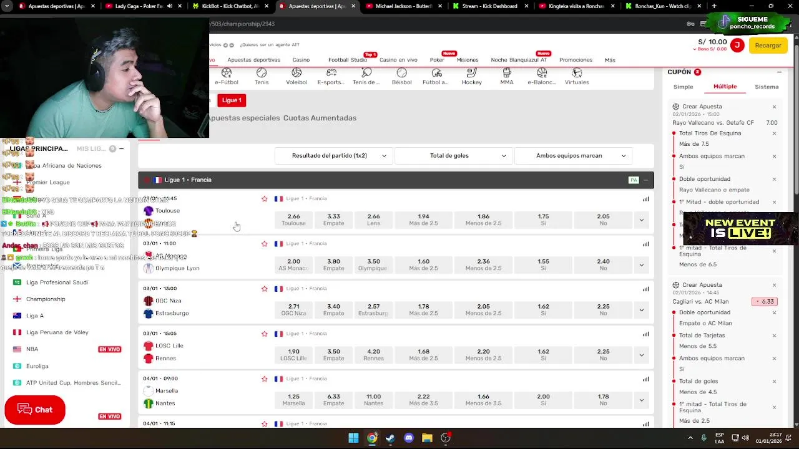Bet on Empate 3.80 for Monaco match
Image resolution: width=799 pixels, height=449 pixels.
(x=333, y=264)
